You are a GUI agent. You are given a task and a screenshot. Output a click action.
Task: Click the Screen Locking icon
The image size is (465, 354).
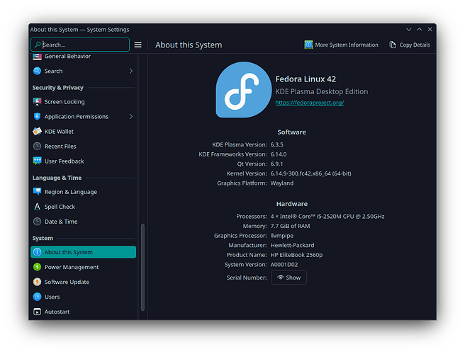(37, 102)
